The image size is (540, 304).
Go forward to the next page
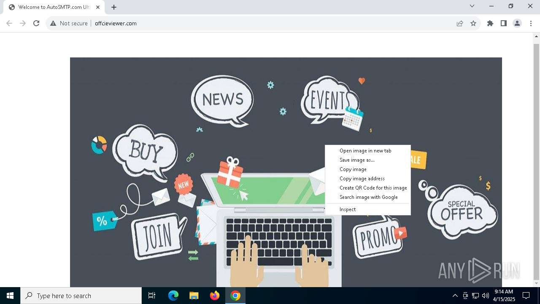tap(23, 23)
